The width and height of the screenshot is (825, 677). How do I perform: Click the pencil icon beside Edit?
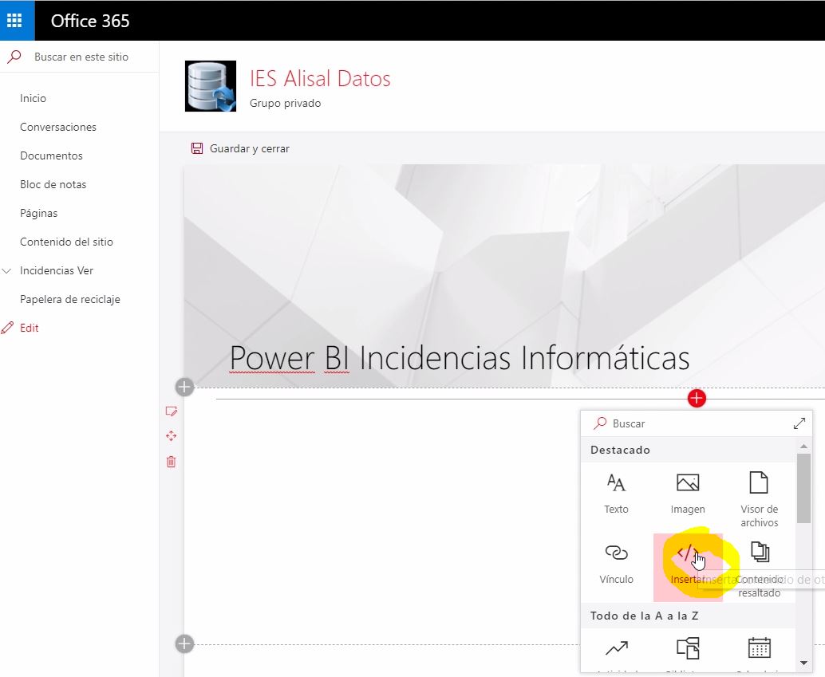point(7,328)
